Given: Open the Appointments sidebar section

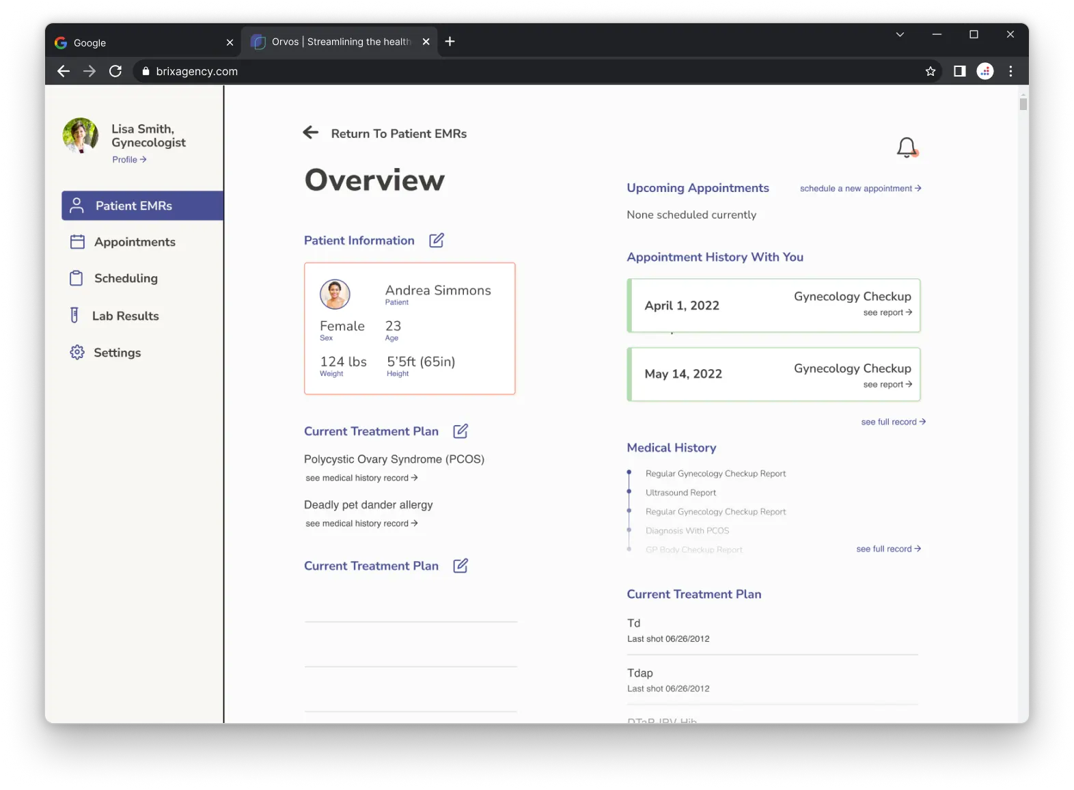Looking at the screenshot, I should 135,242.
